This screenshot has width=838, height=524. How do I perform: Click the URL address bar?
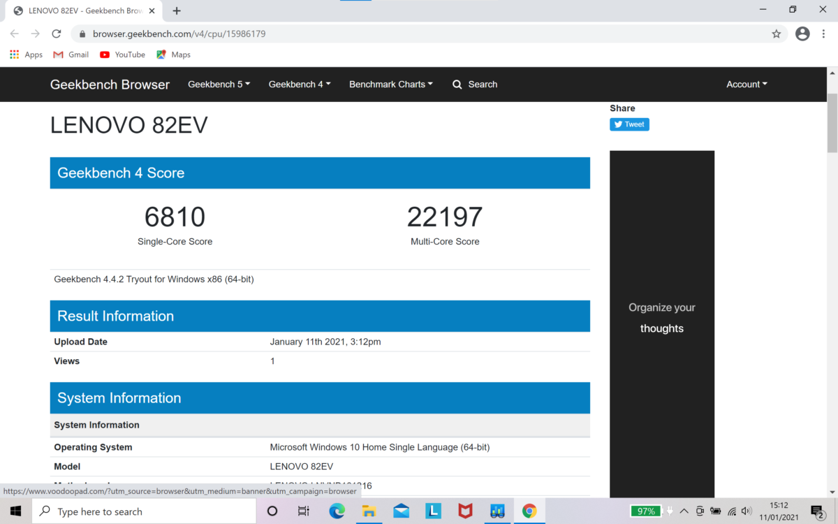click(x=429, y=34)
